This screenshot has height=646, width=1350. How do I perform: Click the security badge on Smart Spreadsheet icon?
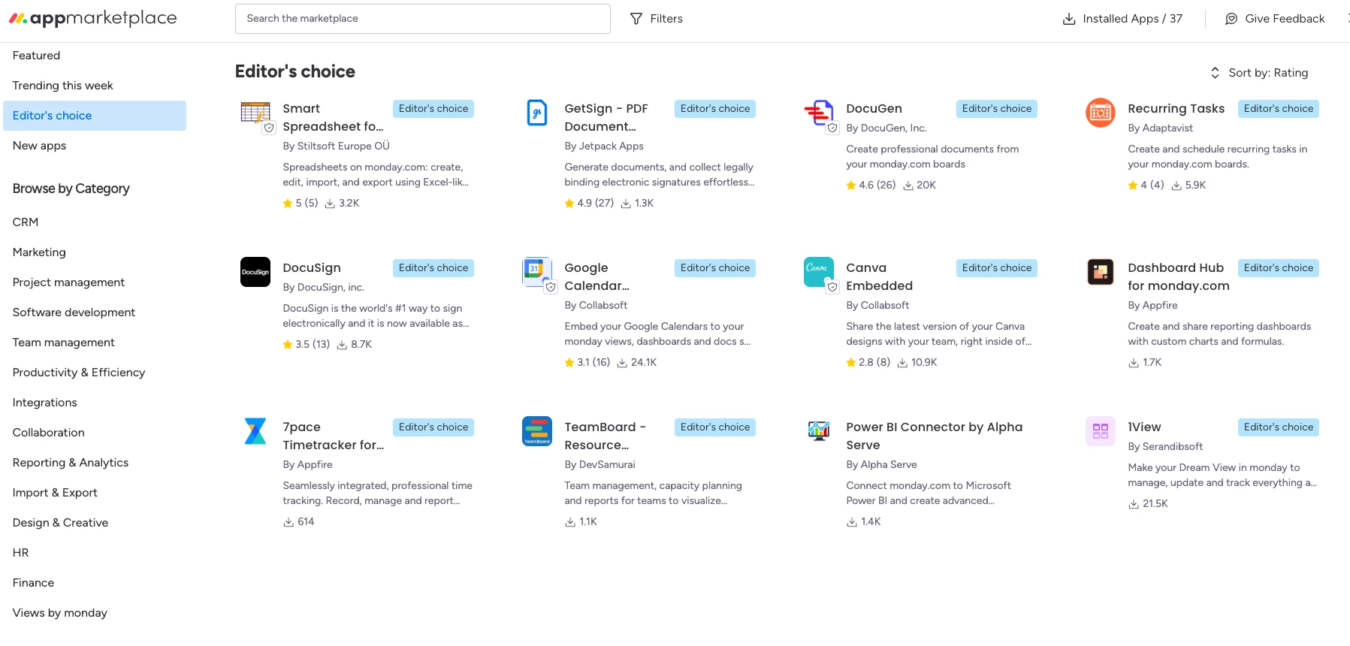(269, 128)
